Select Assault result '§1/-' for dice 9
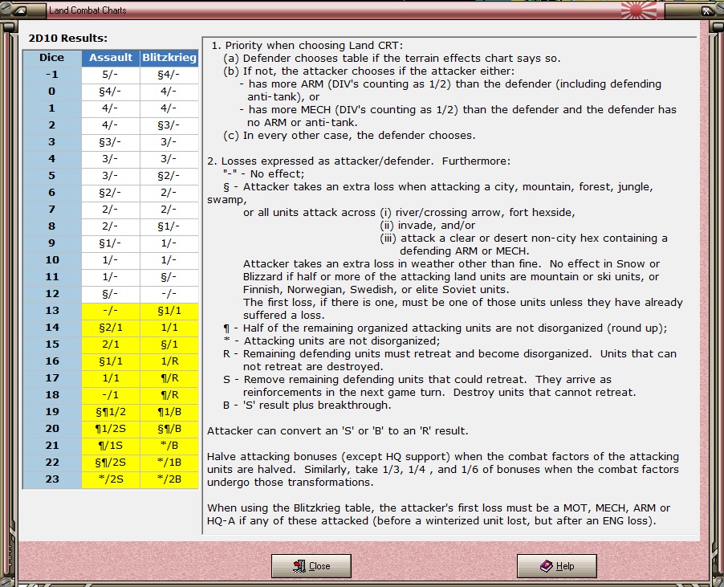This screenshot has height=587, width=724. tap(111, 243)
